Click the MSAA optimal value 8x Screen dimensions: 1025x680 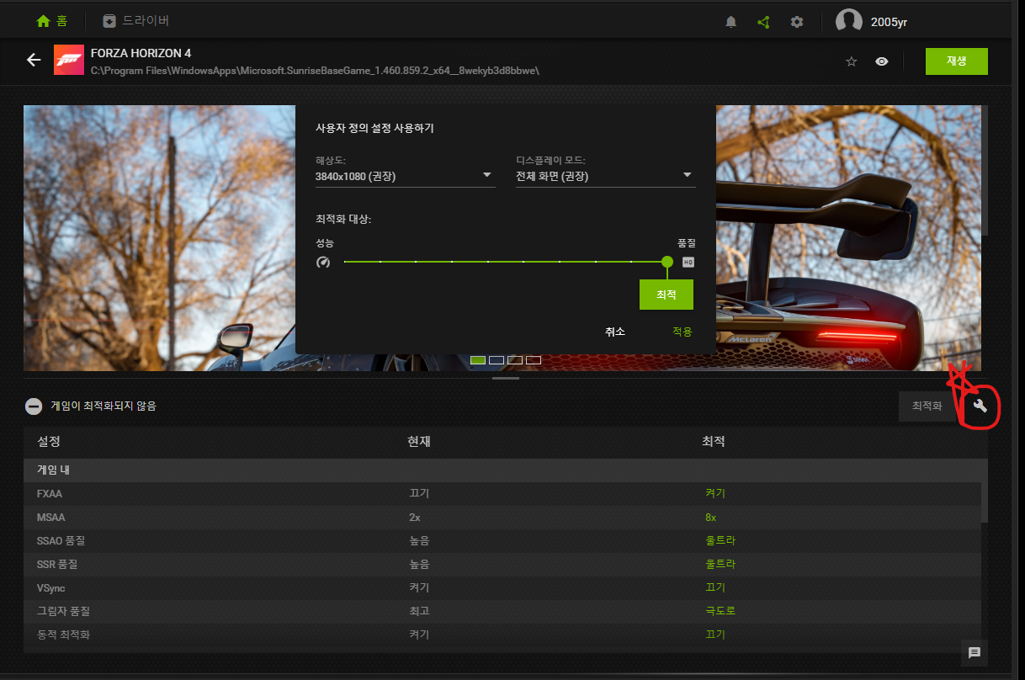[x=711, y=517]
